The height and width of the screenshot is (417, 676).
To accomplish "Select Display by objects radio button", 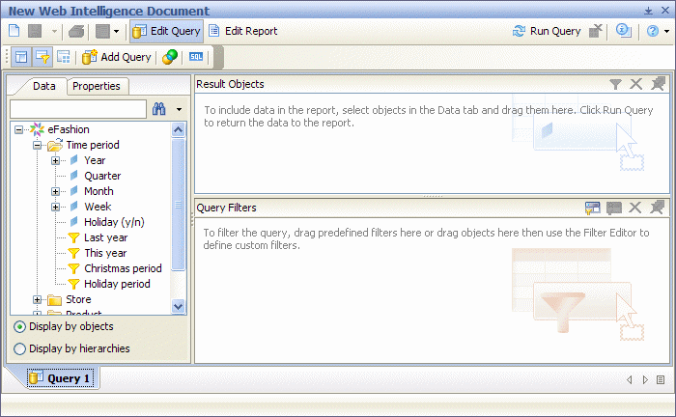I will (x=19, y=326).
